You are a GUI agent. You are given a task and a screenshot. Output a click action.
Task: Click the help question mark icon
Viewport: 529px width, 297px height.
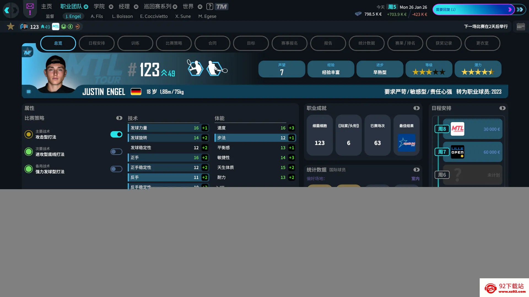(x=210, y=6)
